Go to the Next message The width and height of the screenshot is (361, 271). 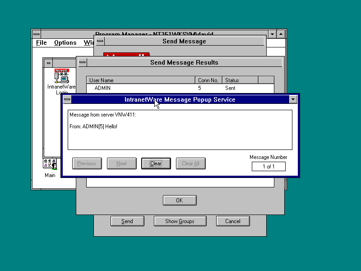pyautogui.click(x=121, y=164)
